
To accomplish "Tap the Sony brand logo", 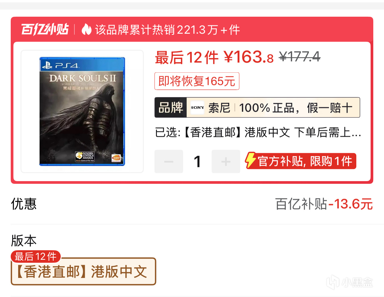I will 197,108.
